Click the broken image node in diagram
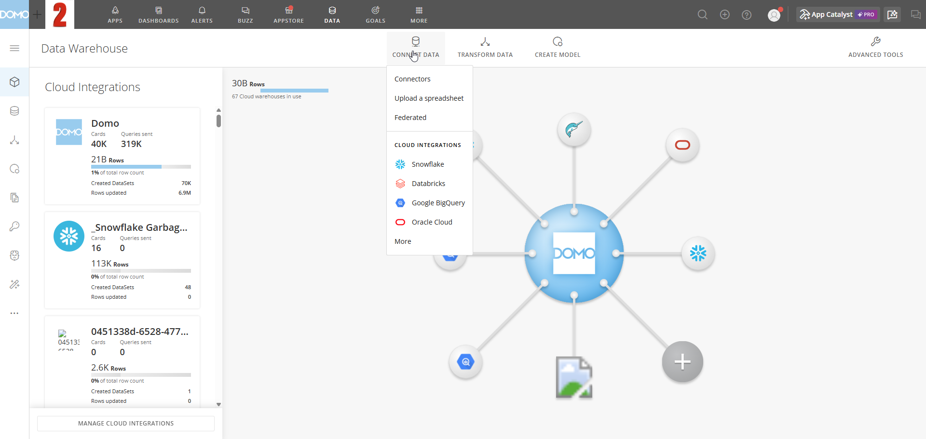 tap(574, 377)
